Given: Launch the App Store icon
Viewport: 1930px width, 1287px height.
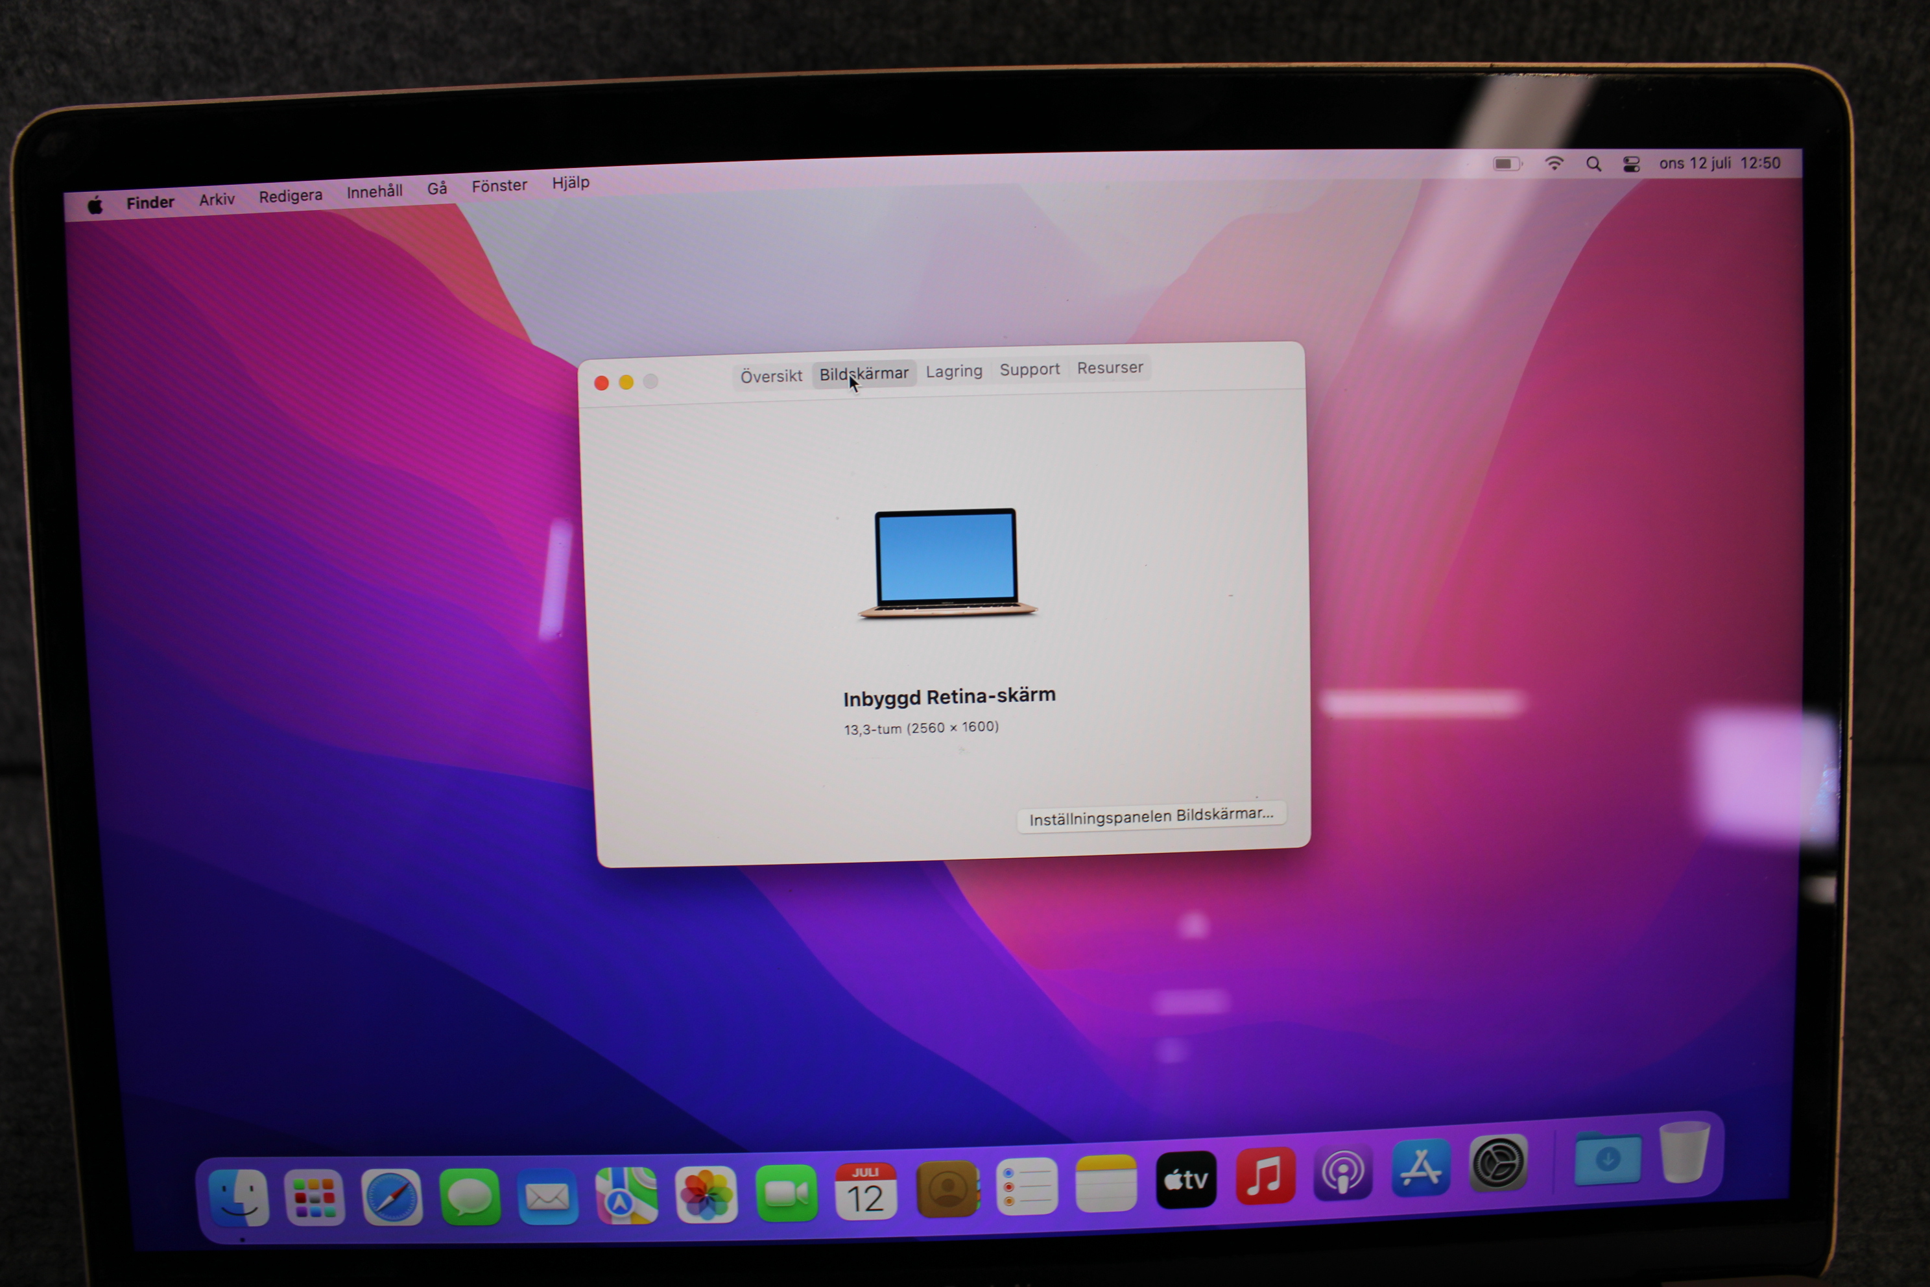Looking at the screenshot, I should tap(1420, 1168).
